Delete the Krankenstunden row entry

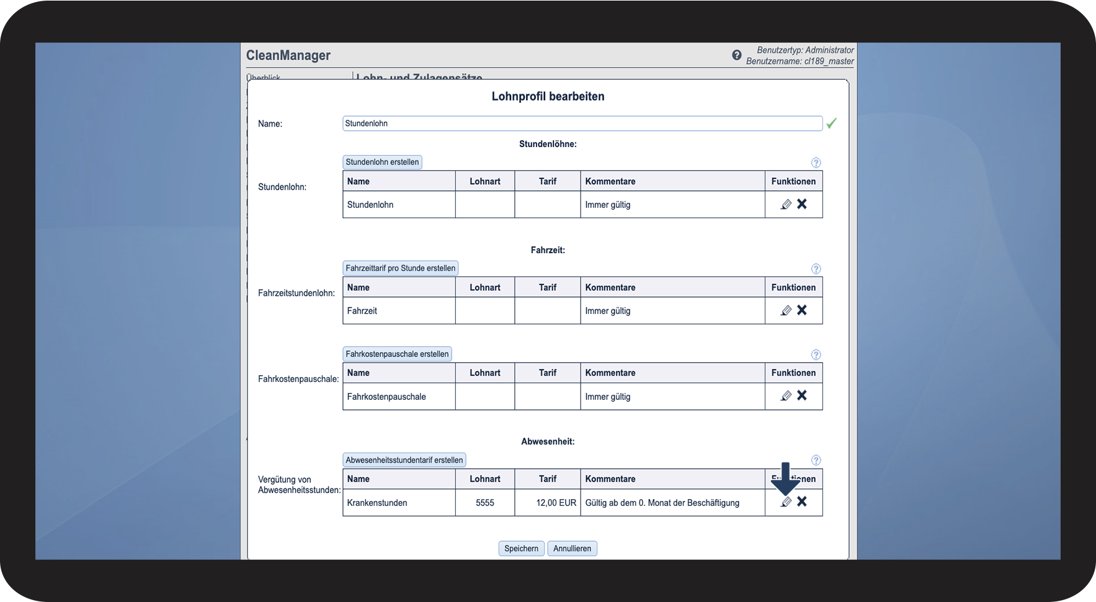[x=802, y=502]
